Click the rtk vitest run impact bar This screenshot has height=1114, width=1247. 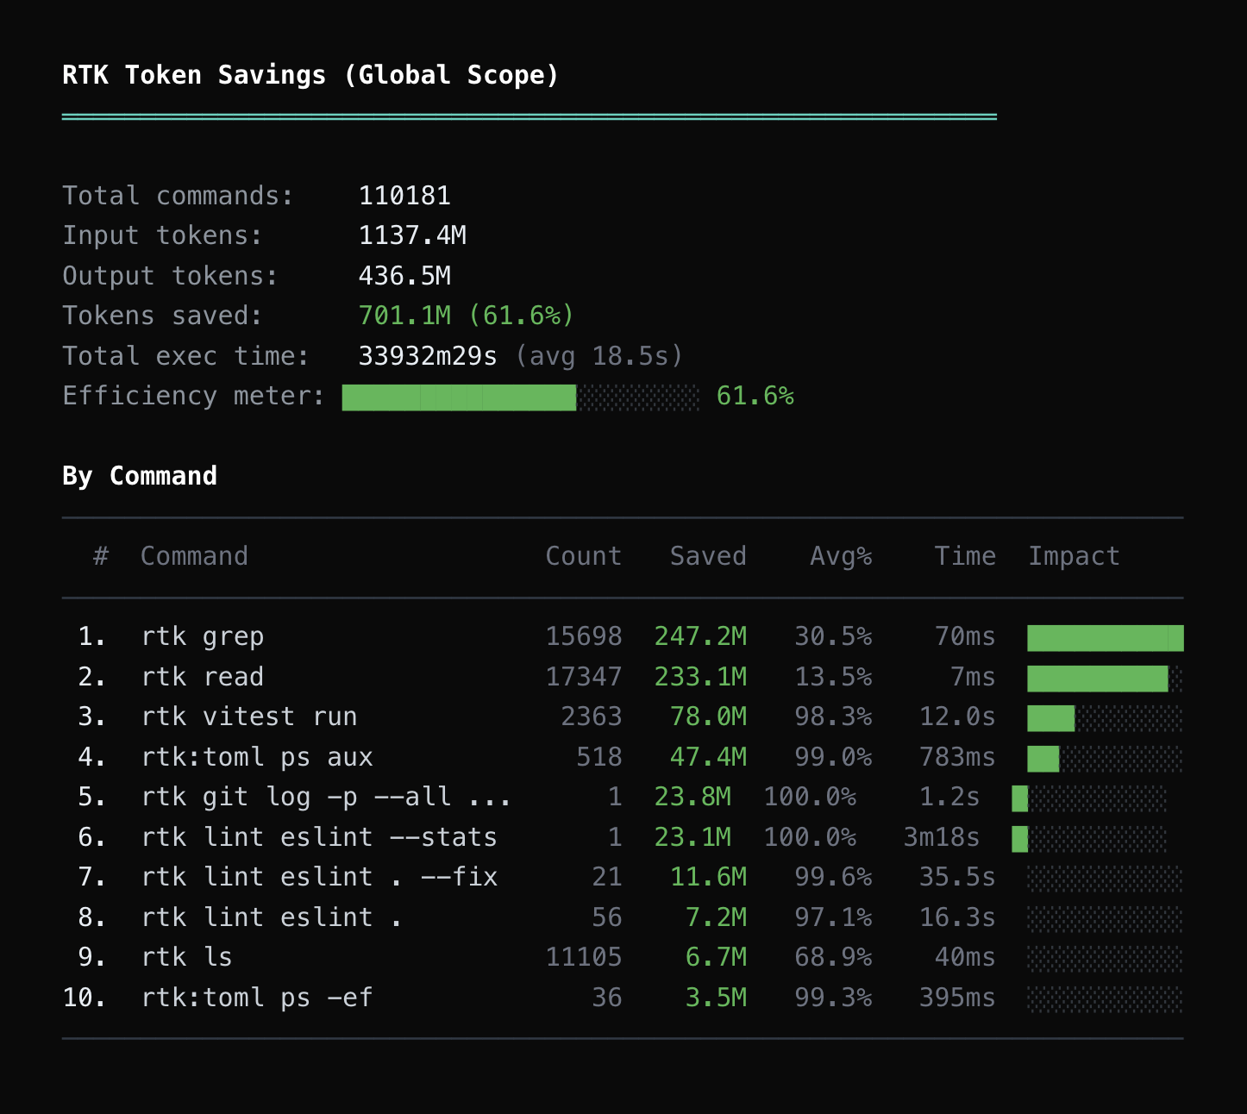pos(1106,718)
